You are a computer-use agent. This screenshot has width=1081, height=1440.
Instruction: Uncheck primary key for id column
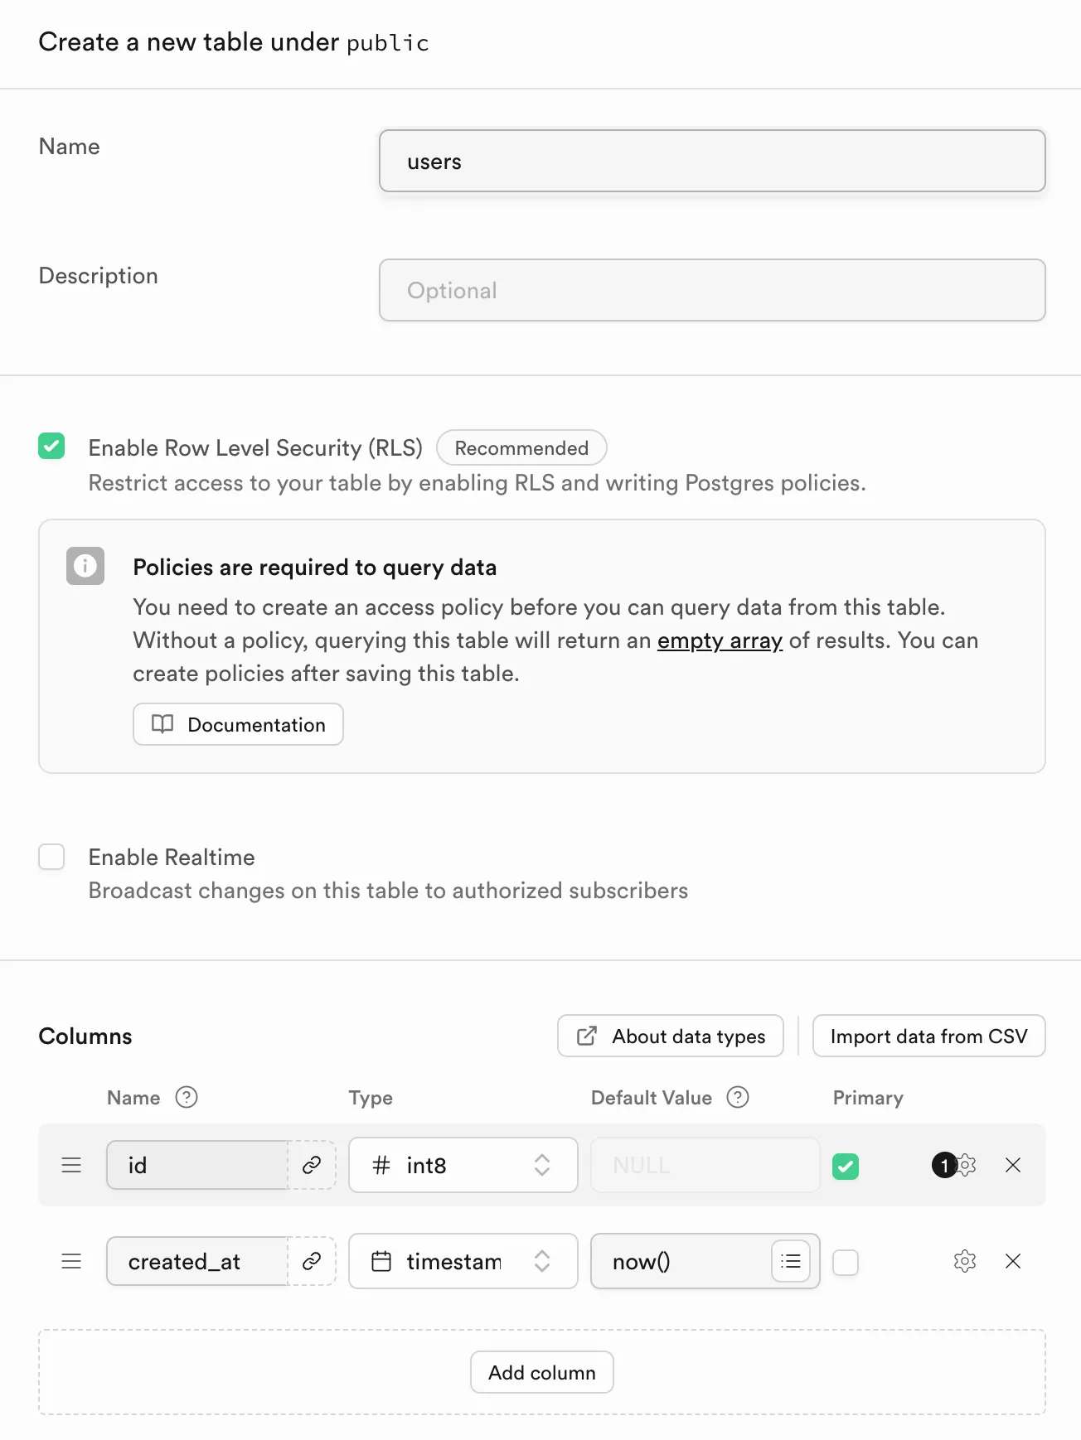click(x=846, y=1167)
